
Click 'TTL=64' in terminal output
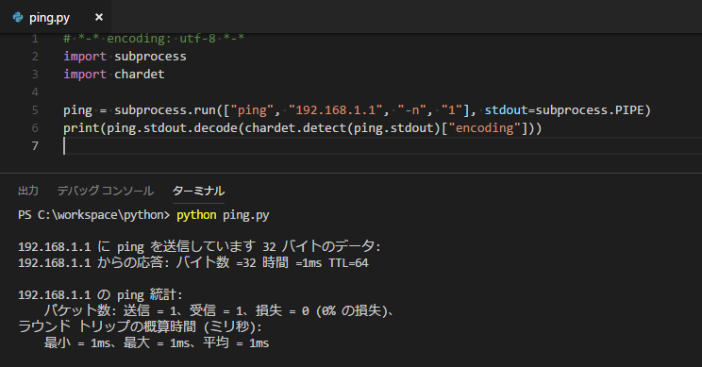tap(348, 262)
